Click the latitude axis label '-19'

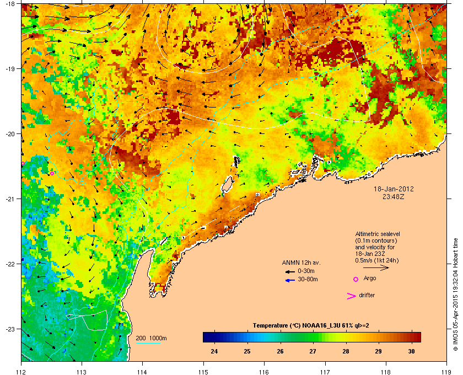click(x=10, y=69)
